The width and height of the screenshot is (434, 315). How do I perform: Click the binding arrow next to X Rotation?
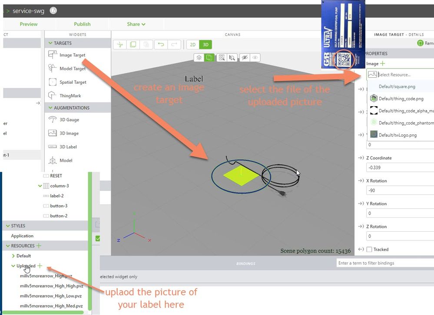pos(361,180)
